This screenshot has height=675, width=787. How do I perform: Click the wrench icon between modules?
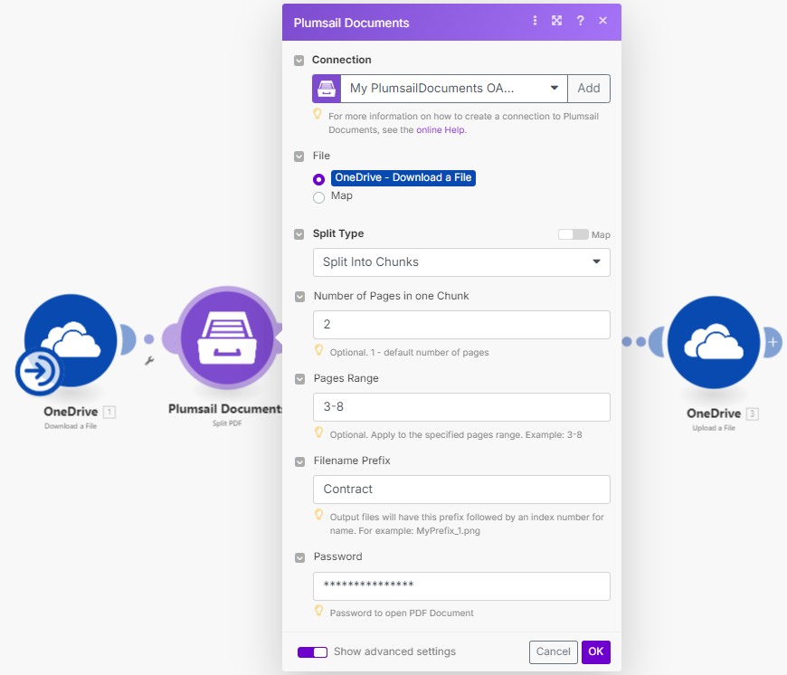click(149, 360)
